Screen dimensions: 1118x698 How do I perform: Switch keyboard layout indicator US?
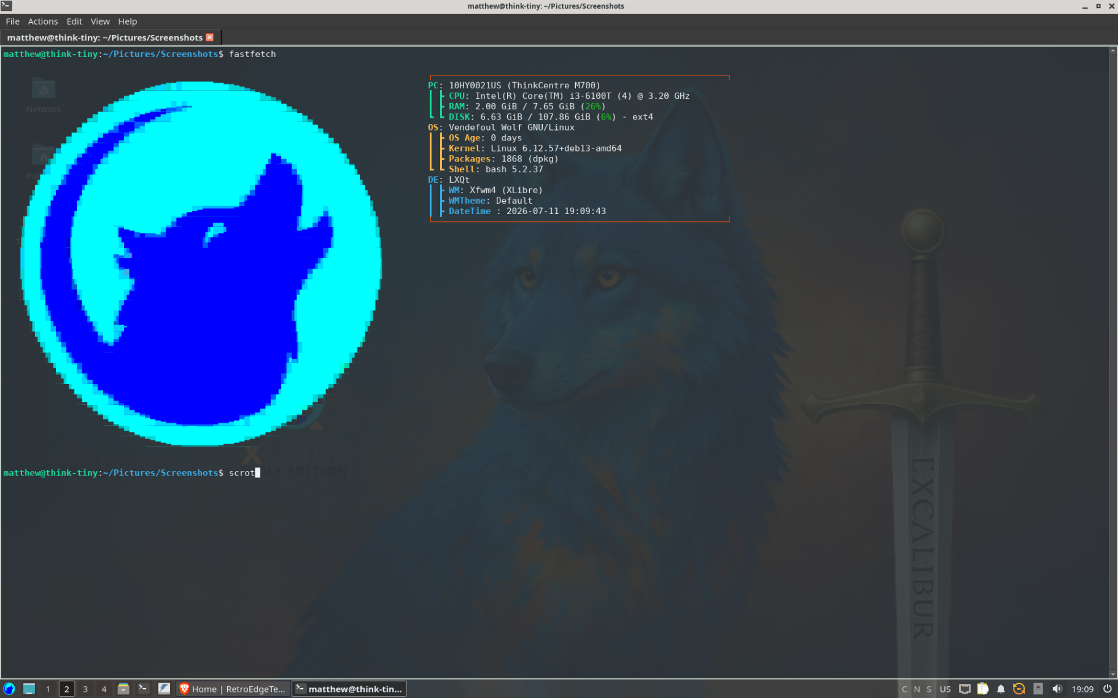point(945,689)
